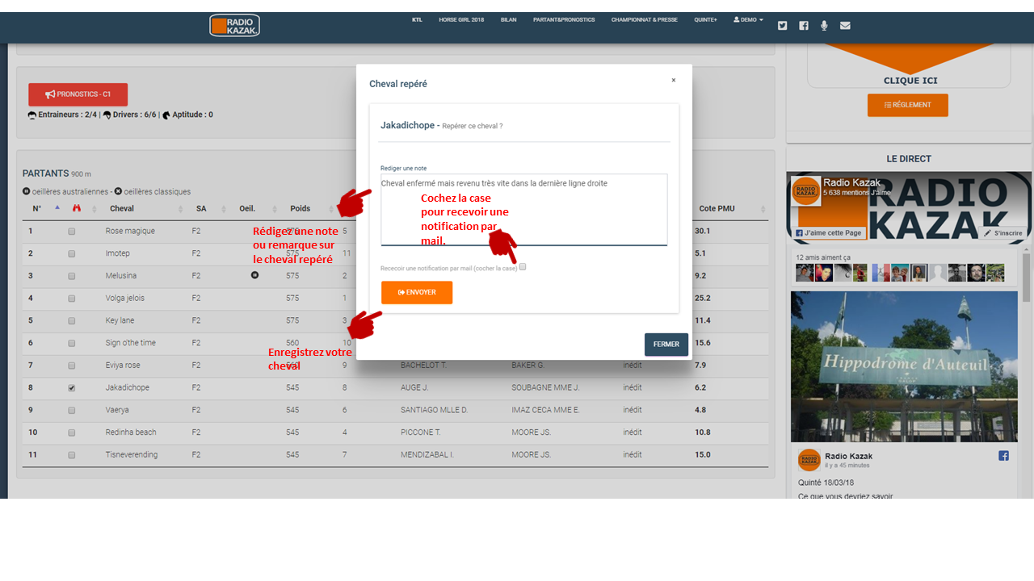The height and width of the screenshot is (581, 1034).
Task: Open the BILAN menu item
Action: tap(508, 19)
